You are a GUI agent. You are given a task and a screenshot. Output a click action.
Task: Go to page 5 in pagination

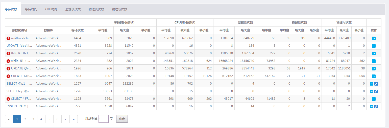pos(49,119)
